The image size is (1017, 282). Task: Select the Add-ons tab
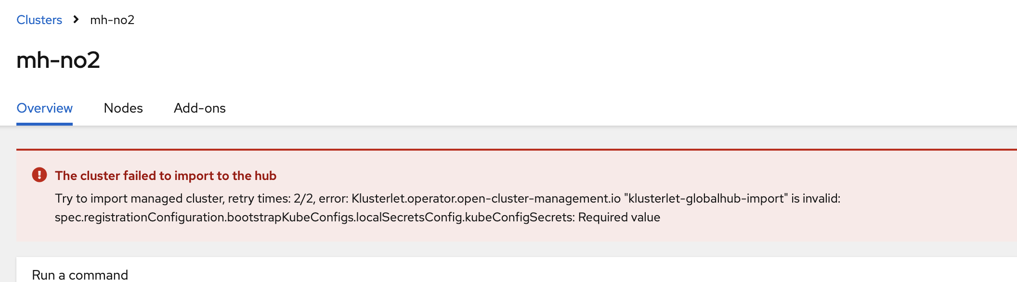(199, 108)
